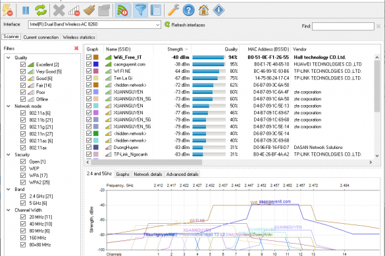385x256 pixels.
Task: Collapse the Band filter group
Action: [x=9, y=189]
